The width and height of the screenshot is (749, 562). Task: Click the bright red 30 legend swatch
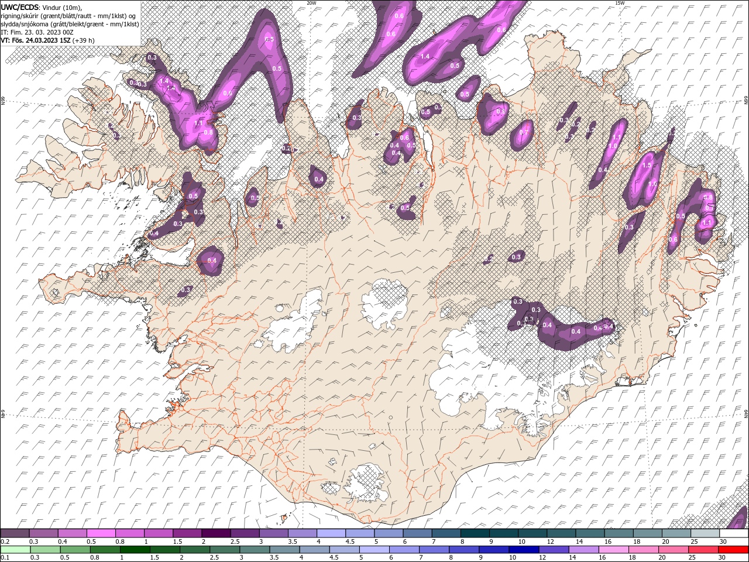click(x=734, y=550)
